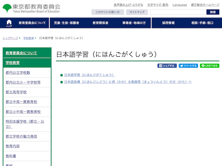The height and width of the screenshot is (166, 222).
Task: Open the content link 日本語学習(にほんごがくしゅう)
Action: coord(90,75)
